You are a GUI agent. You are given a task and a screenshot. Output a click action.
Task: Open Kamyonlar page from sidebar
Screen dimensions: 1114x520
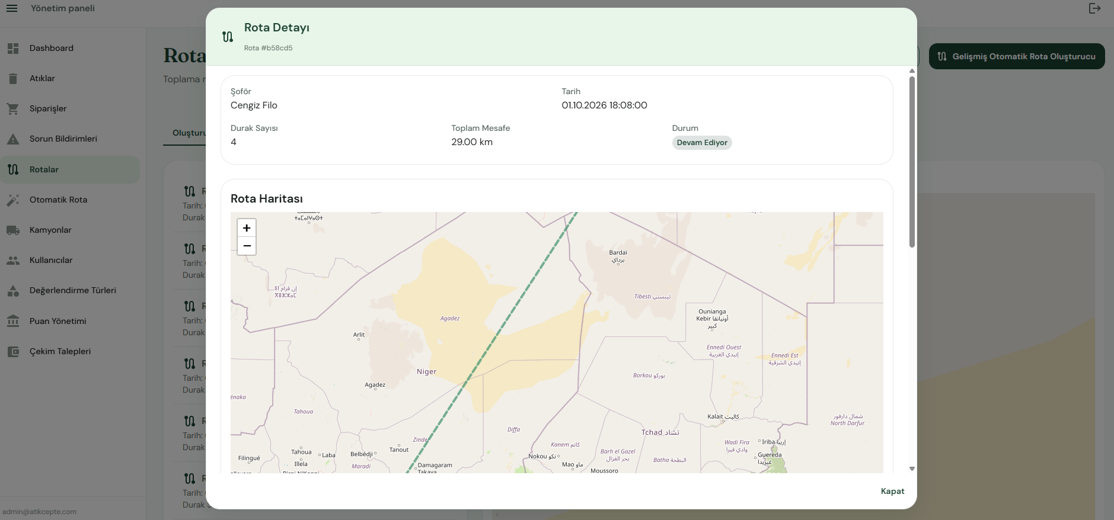(70, 230)
